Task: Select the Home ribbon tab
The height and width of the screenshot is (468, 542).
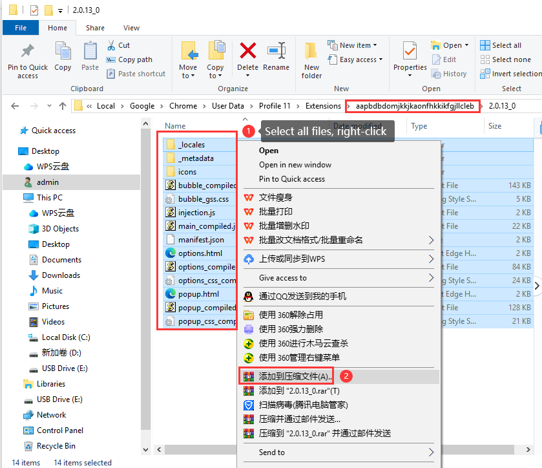Action: [x=57, y=28]
